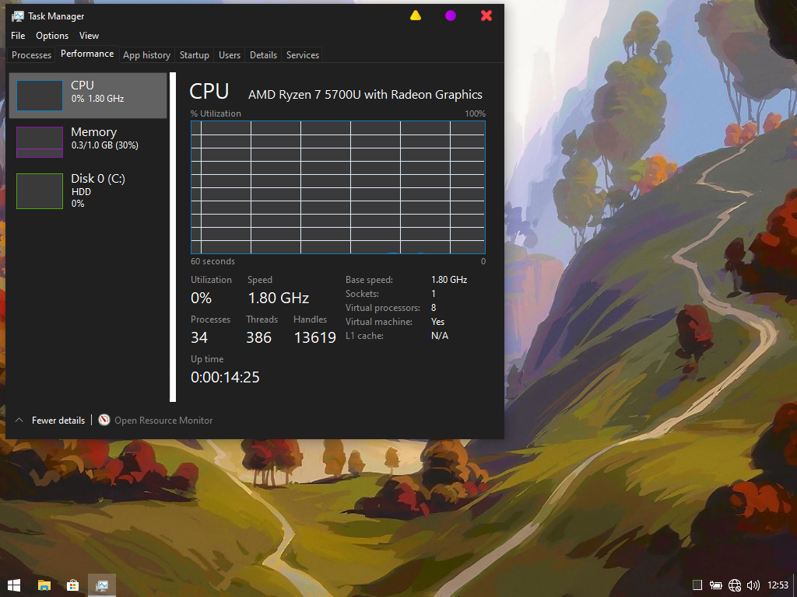Image resolution: width=797 pixels, height=597 pixels.
Task: Click the L1 cache value N/A
Action: click(x=440, y=336)
